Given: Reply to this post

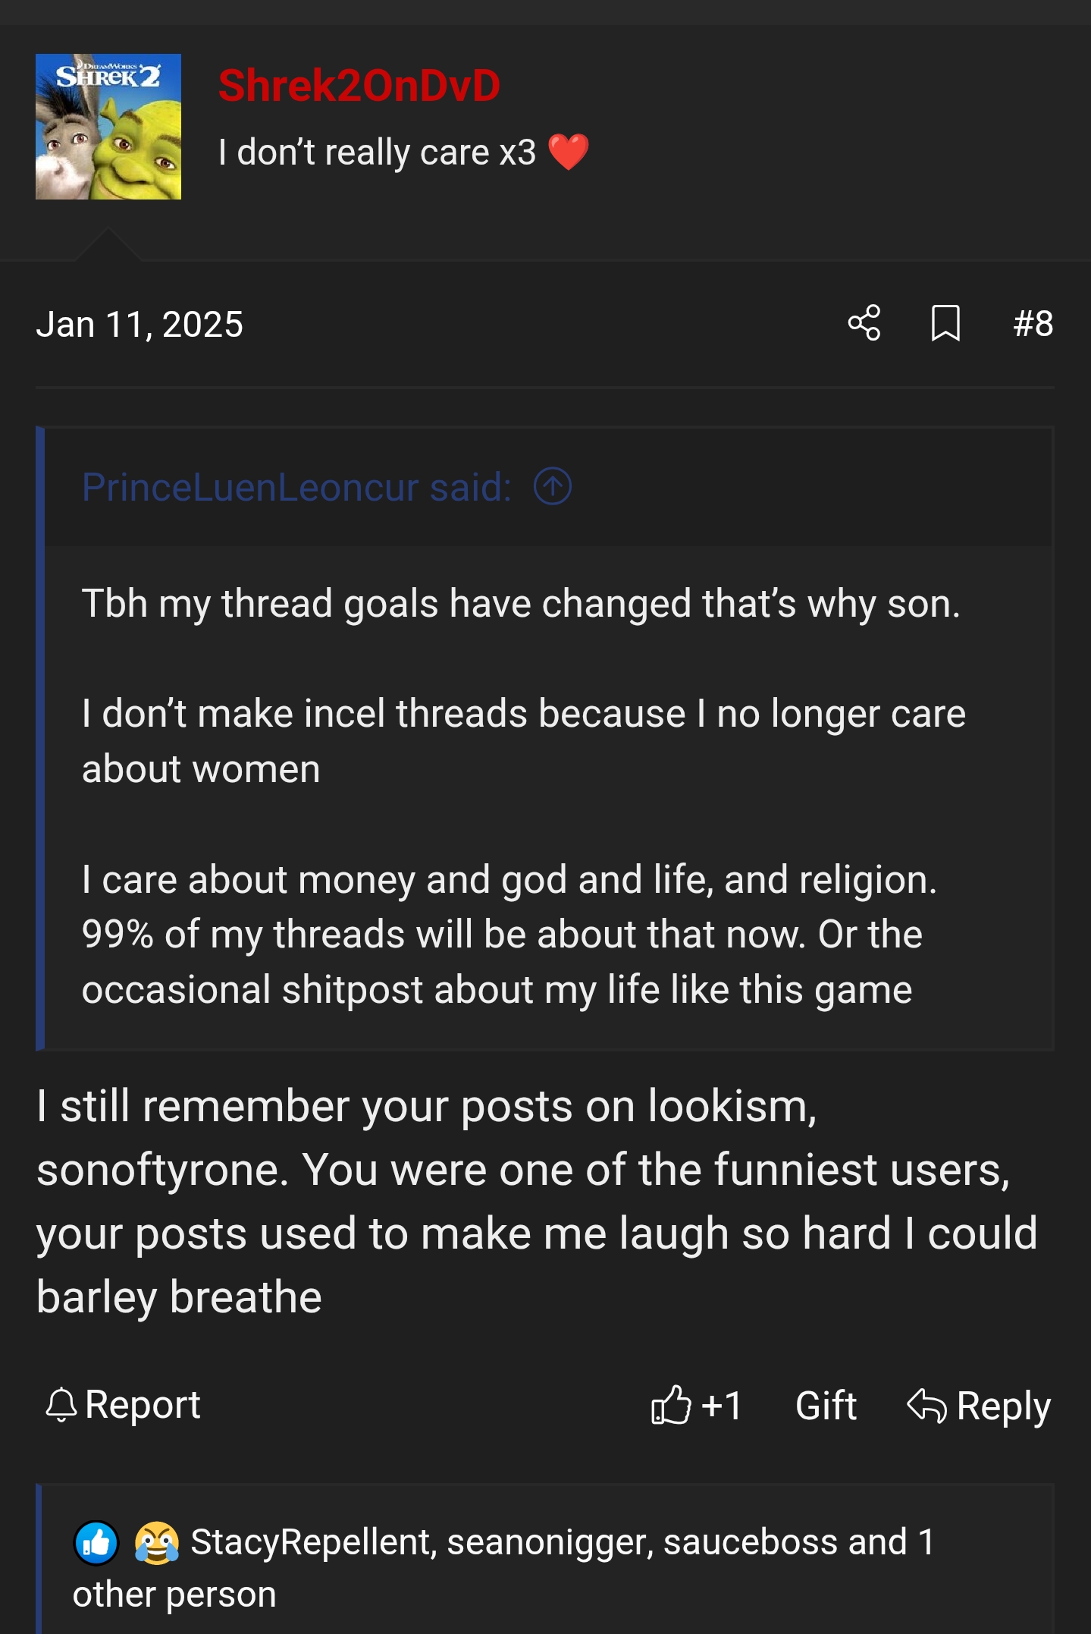Looking at the screenshot, I should tap(1002, 1406).
